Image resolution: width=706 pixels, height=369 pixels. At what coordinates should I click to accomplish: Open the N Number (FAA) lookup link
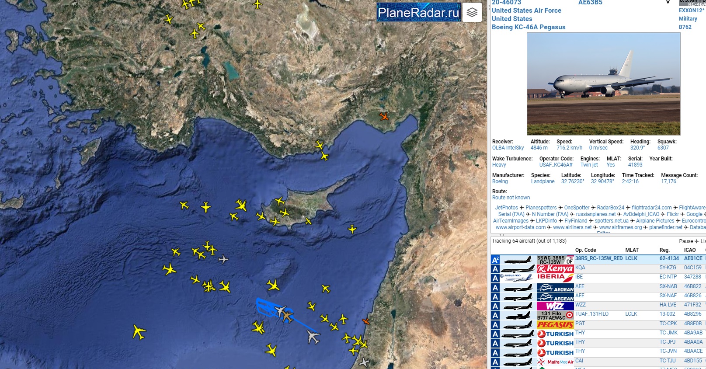(550, 214)
